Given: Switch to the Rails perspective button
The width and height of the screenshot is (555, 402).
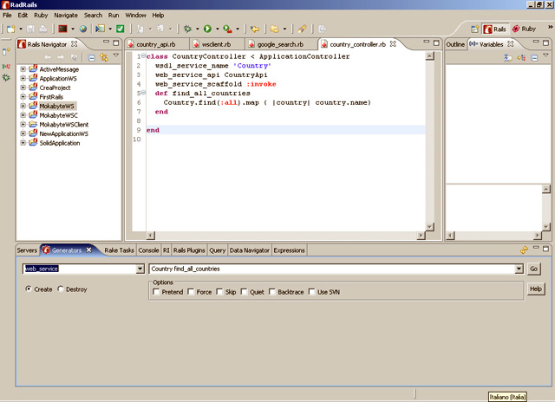Looking at the screenshot, I should (x=495, y=29).
